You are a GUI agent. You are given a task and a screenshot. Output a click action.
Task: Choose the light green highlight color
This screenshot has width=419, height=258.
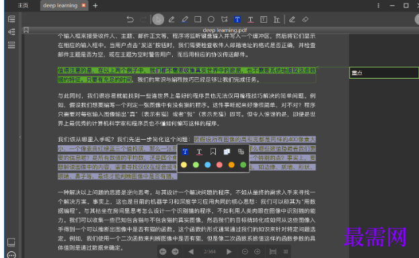[x=196, y=165]
